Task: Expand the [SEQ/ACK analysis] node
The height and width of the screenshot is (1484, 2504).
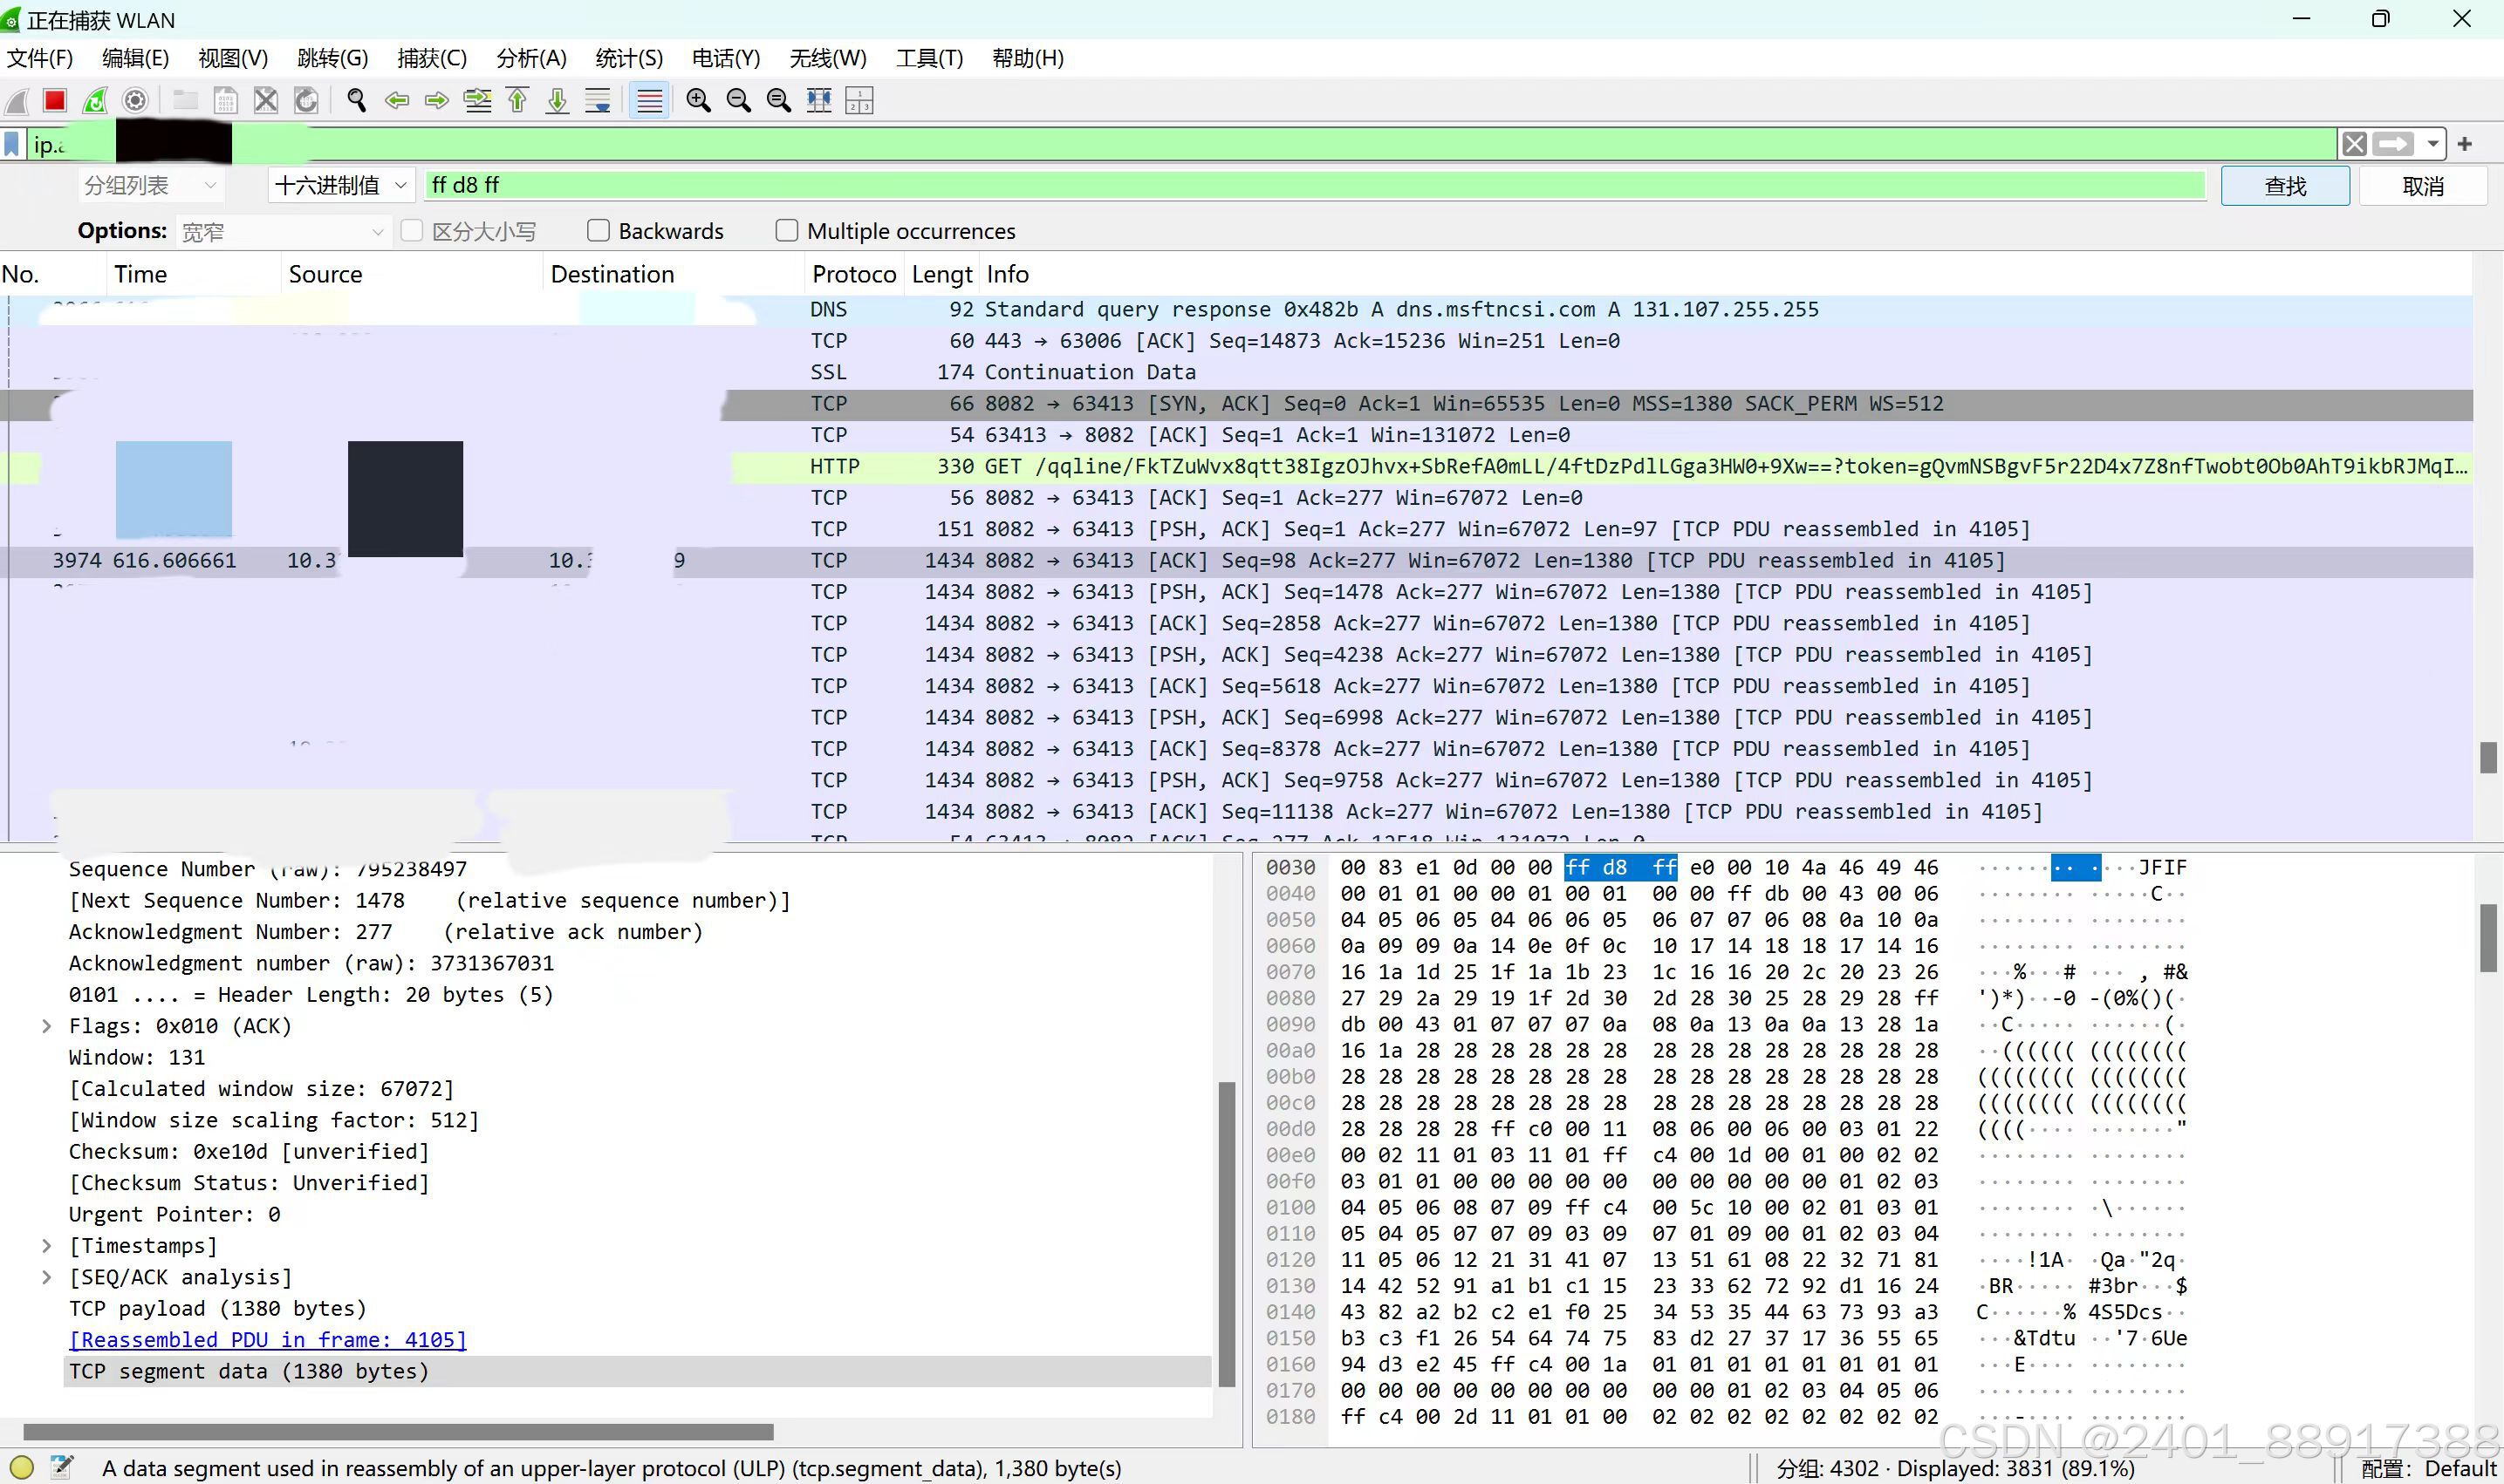Action: click(46, 1277)
